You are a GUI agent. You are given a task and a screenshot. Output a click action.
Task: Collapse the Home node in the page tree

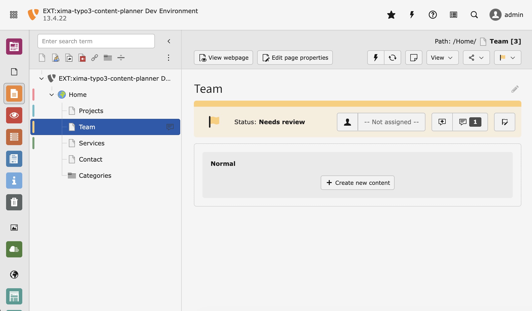[52, 94]
